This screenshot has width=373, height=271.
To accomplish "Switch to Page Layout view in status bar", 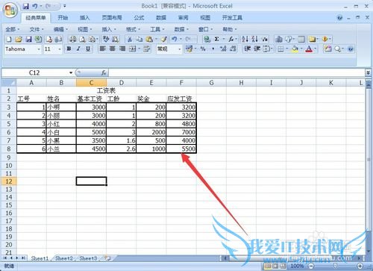I will pos(275,266).
